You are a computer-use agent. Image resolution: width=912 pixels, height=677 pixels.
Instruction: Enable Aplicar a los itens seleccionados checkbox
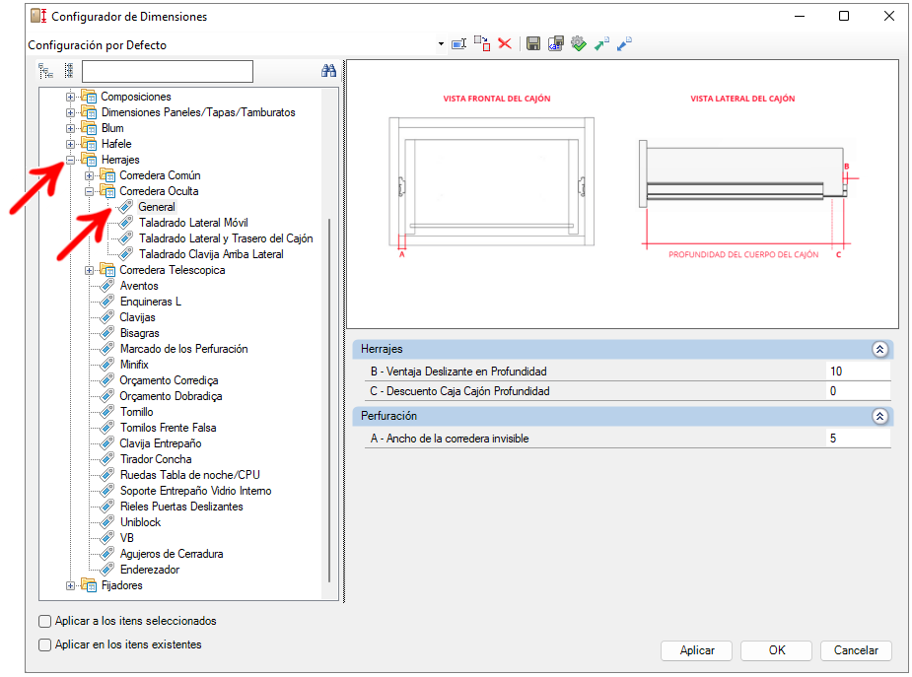[x=44, y=621]
